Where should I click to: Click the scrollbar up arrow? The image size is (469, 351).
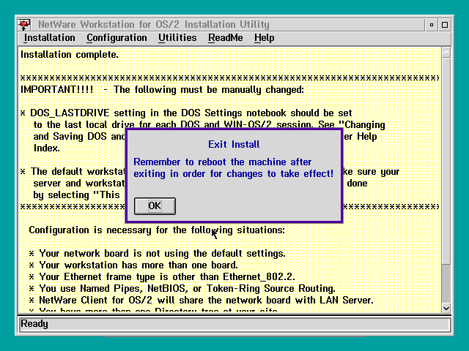tap(446, 53)
